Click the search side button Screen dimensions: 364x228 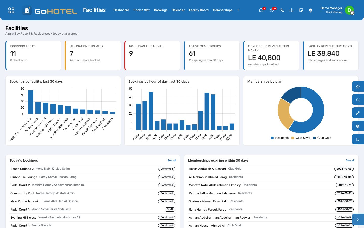[358, 100]
